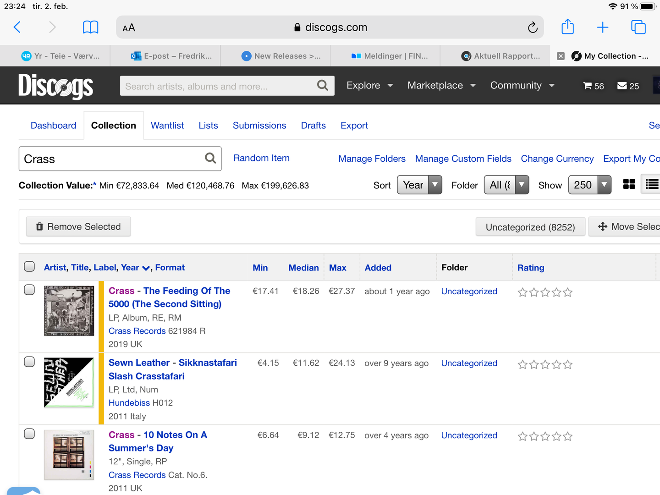
Task: Switch to the Aktuell Rapport browser tab
Action: 495,56
